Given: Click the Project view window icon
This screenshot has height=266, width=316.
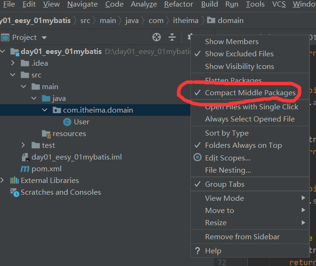Looking at the screenshot, I should (x=5, y=38).
